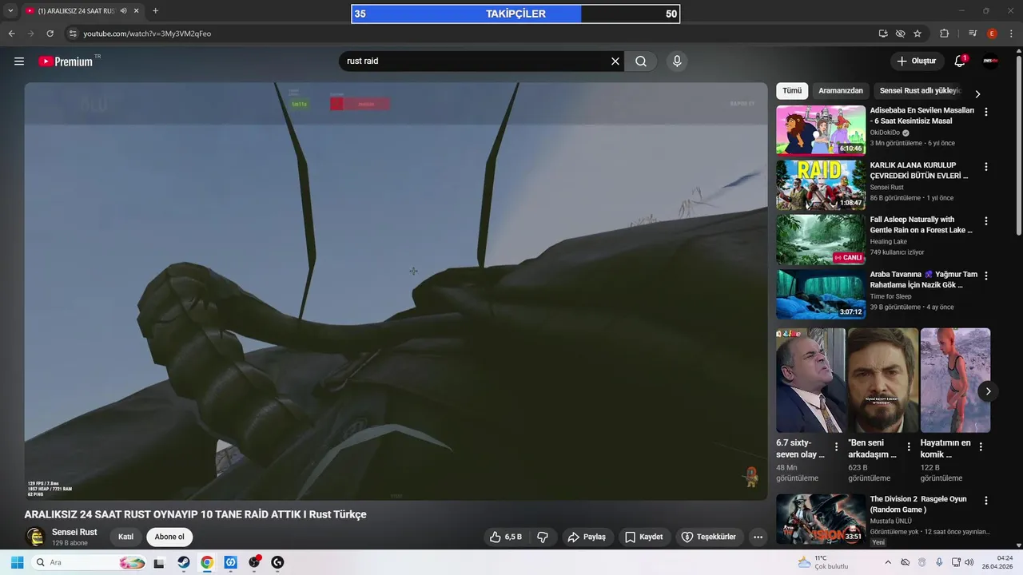
Task: Clear the 'rust raid' search text
Action: pos(615,61)
